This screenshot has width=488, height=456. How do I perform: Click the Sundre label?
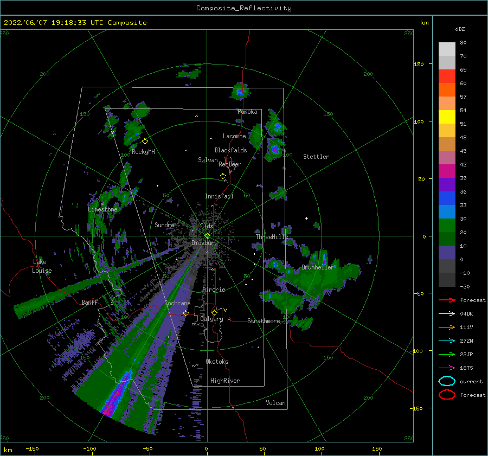coord(164,224)
